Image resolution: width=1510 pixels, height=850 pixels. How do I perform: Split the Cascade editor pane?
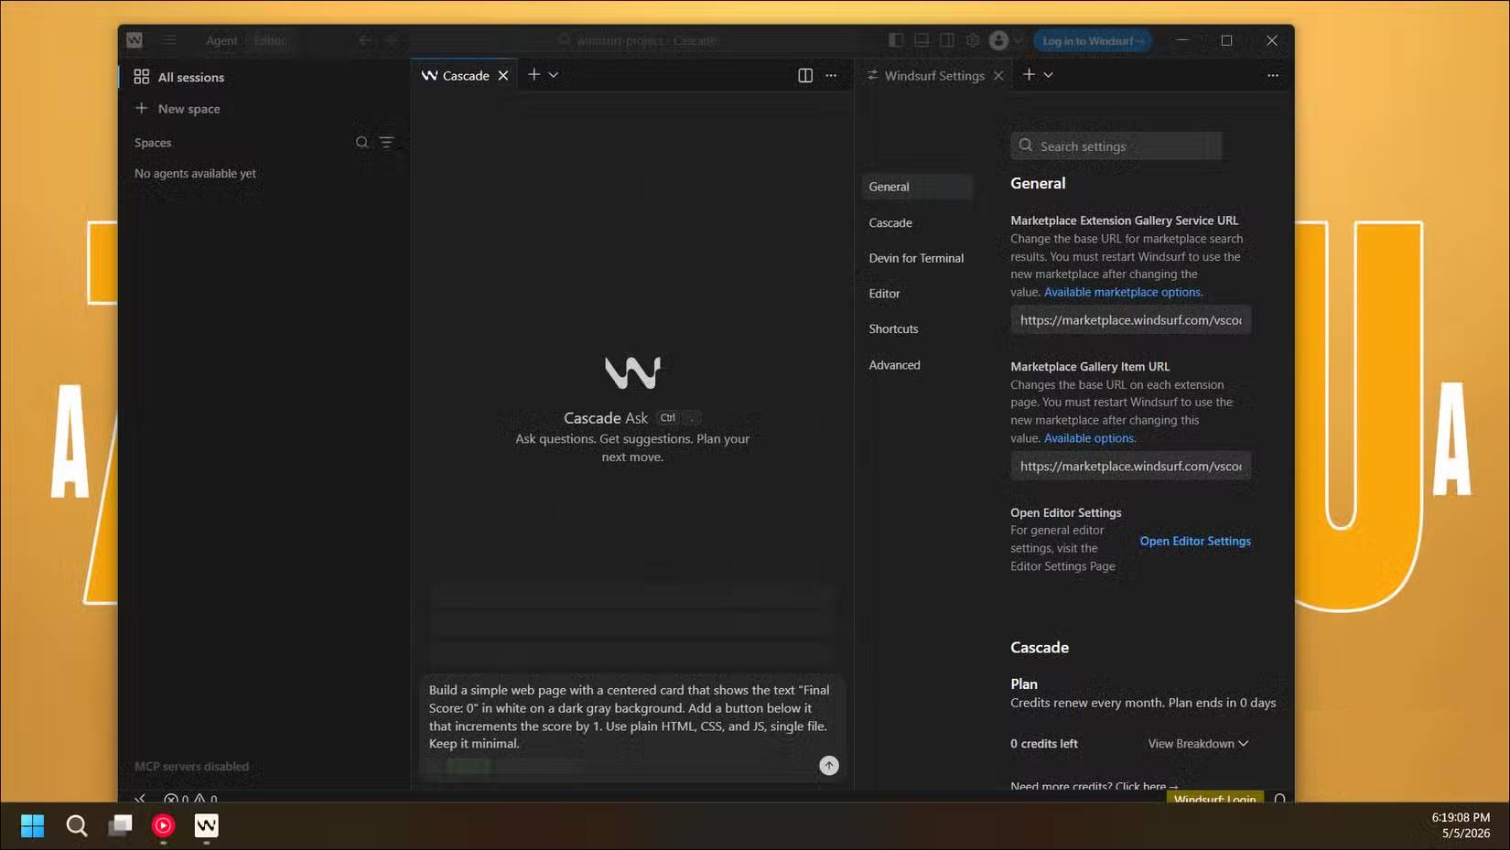tap(805, 76)
